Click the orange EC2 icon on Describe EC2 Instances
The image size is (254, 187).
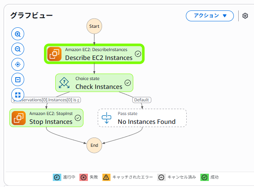[x=54, y=54]
